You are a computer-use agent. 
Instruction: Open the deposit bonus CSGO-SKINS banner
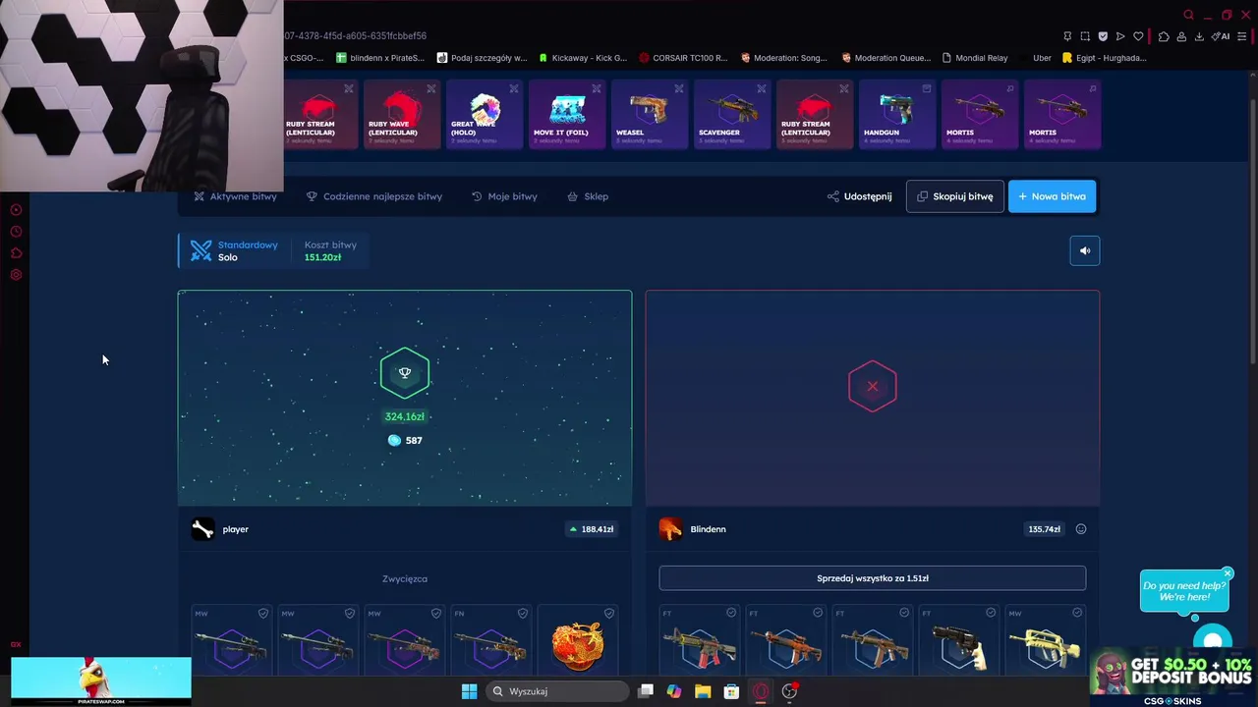[x=1173, y=676]
